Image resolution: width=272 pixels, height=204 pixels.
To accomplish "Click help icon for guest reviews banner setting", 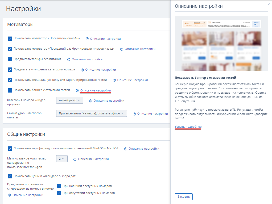I will coord(77,90).
